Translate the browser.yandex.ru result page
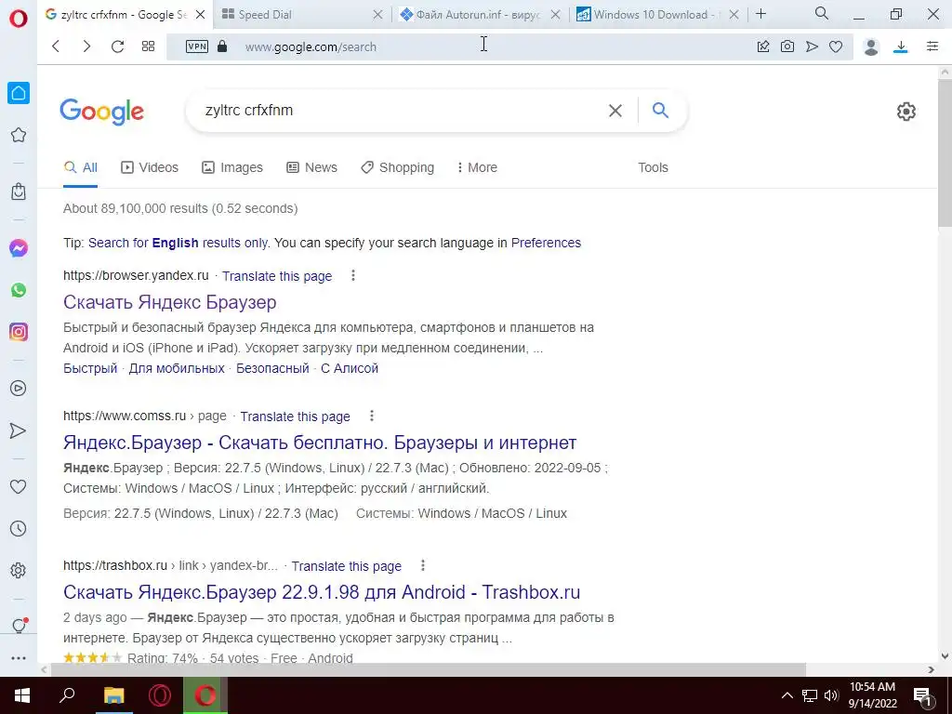The image size is (952, 714). pyautogui.click(x=277, y=276)
